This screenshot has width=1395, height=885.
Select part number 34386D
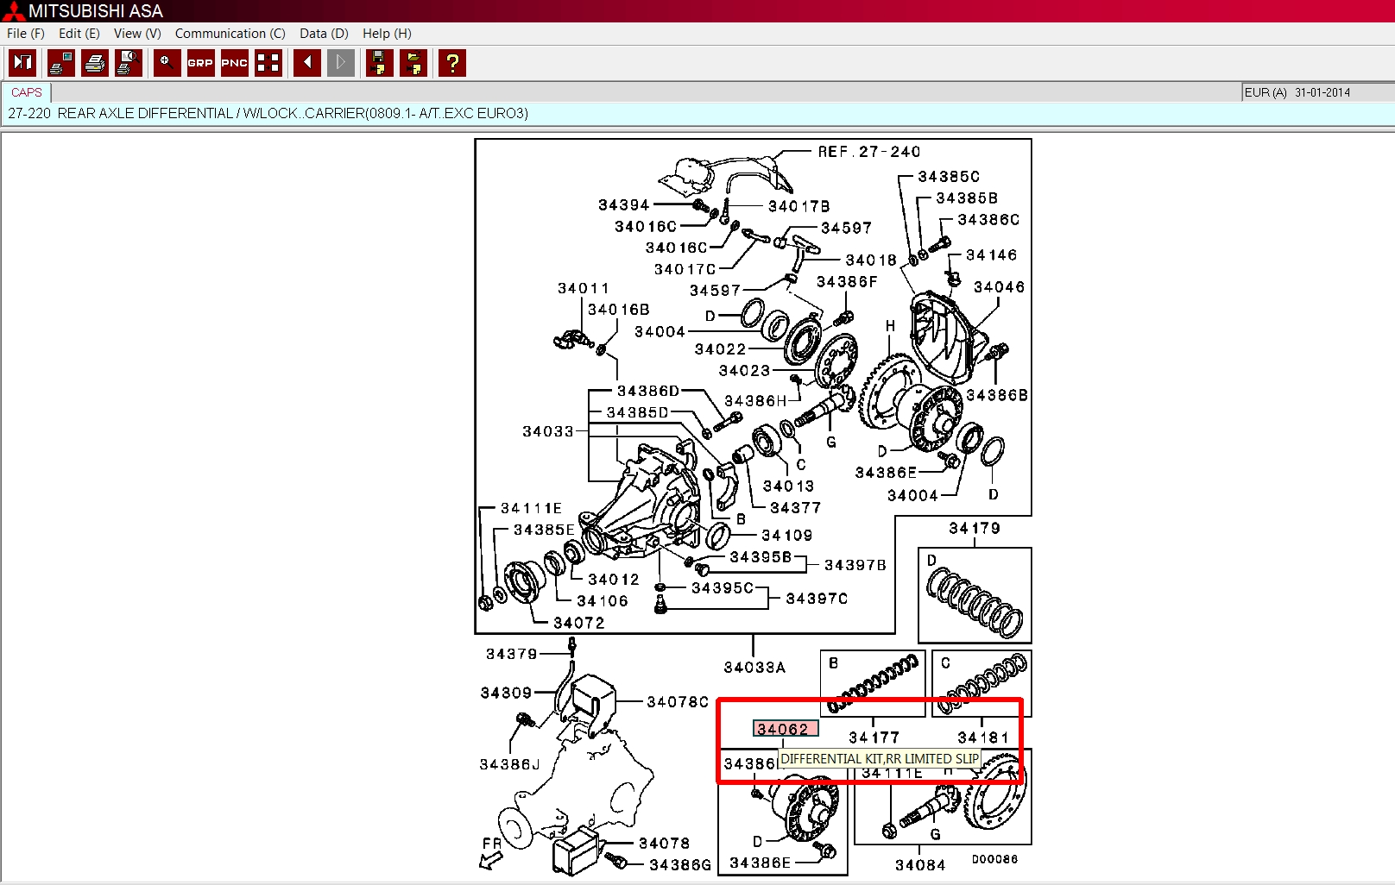click(648, 392)
